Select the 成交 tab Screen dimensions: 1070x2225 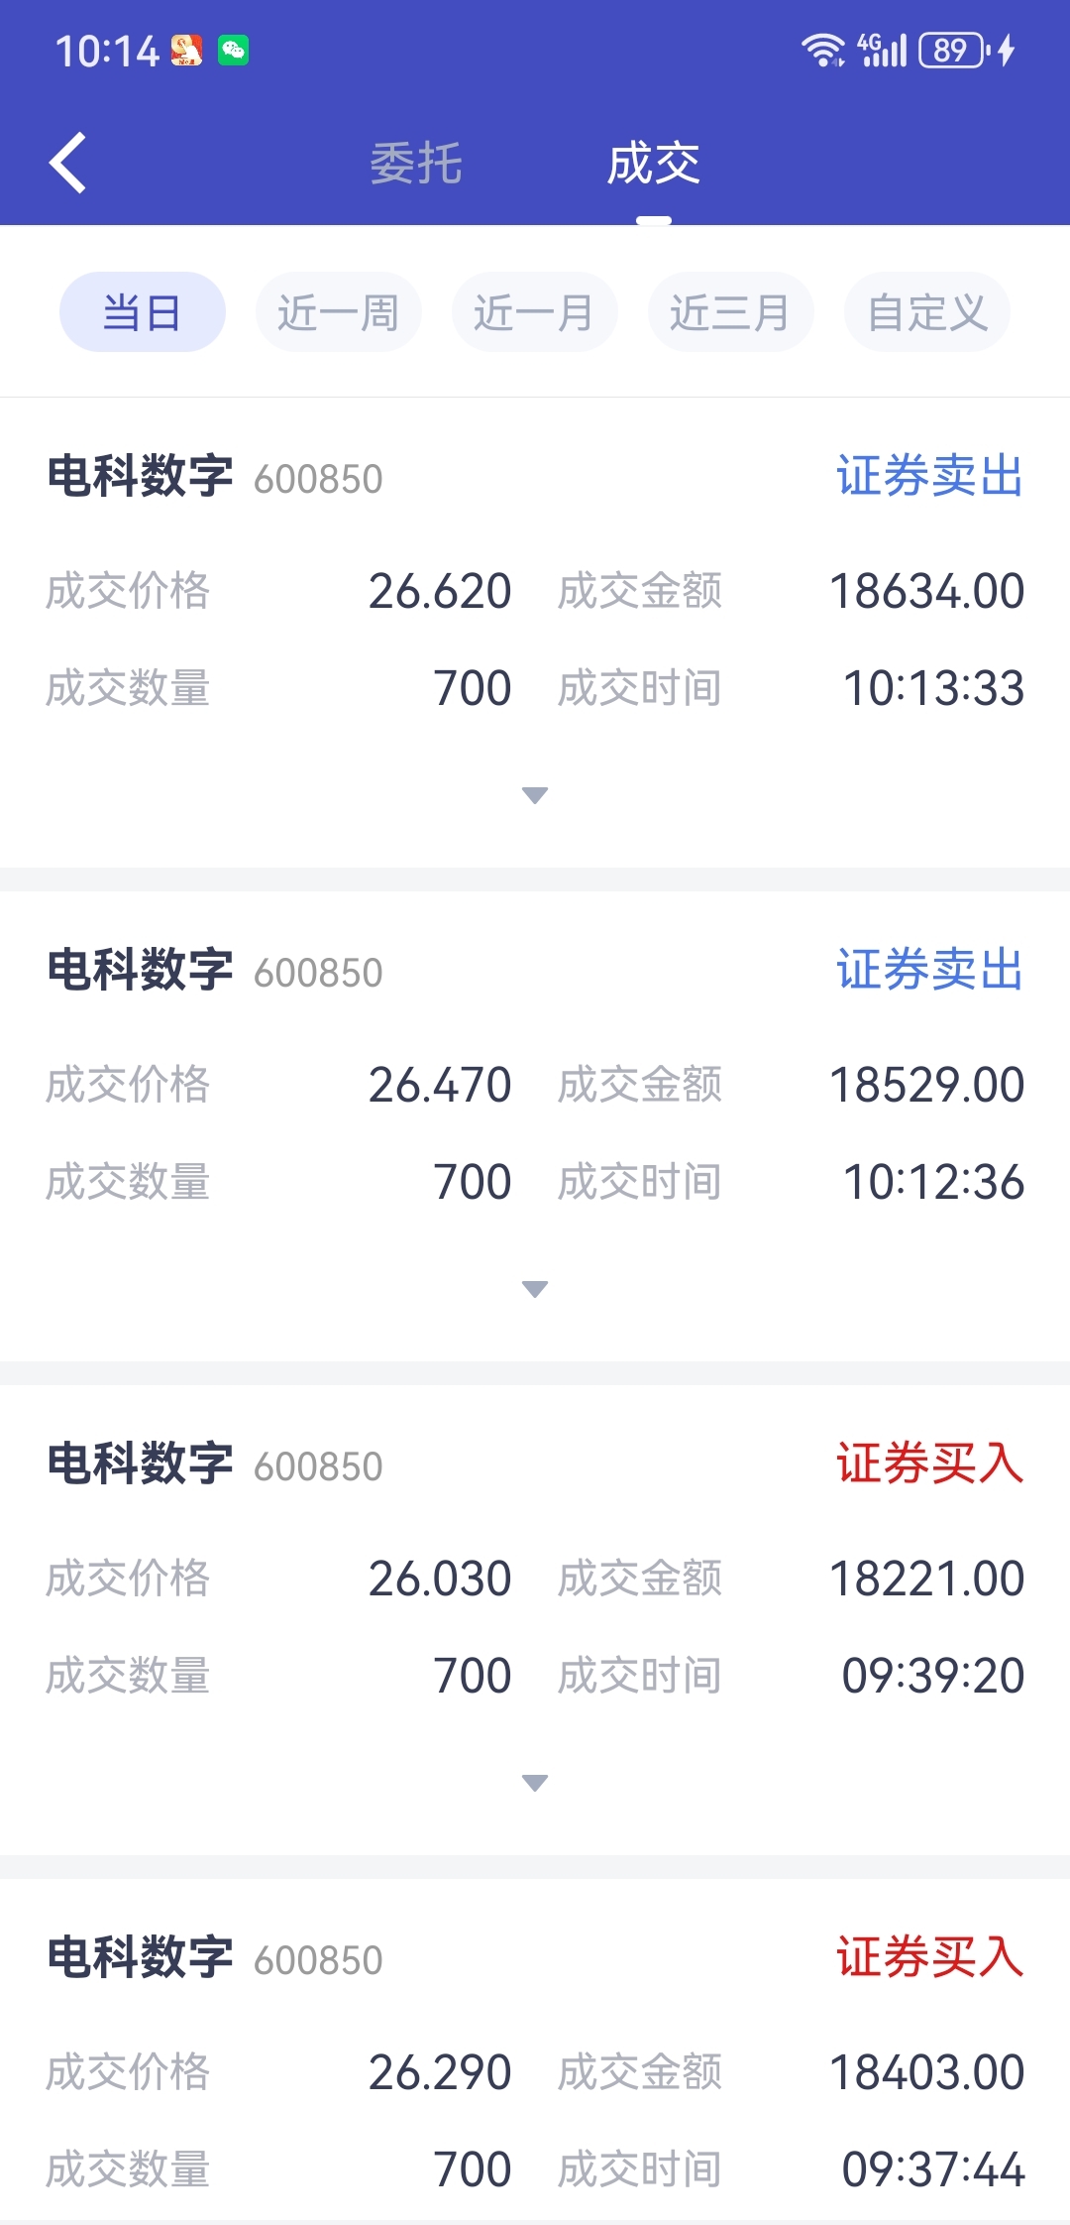coord(654,163)
